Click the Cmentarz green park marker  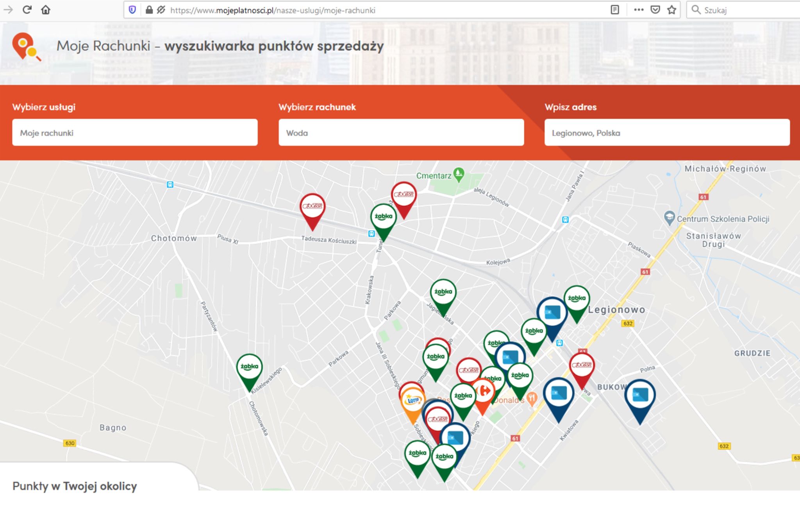[x=459, y=174]
